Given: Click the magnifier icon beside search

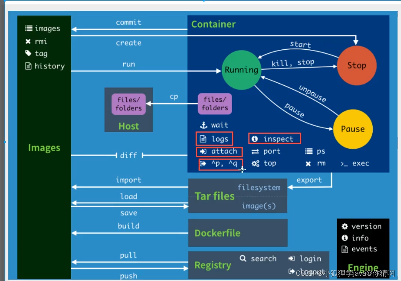Looking at the screenshot, I should (243, 258).
